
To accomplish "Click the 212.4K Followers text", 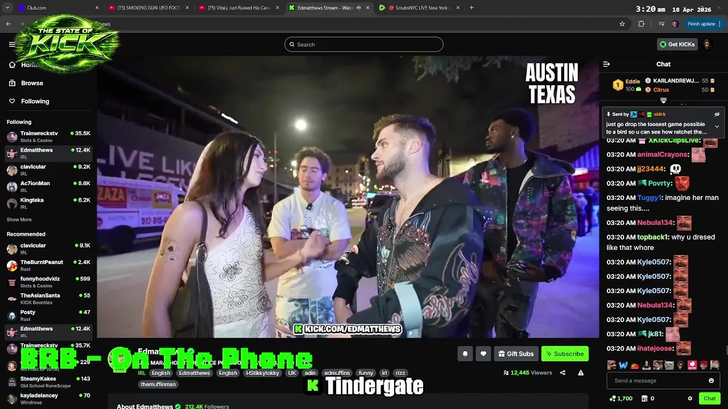I will point(207,407).
